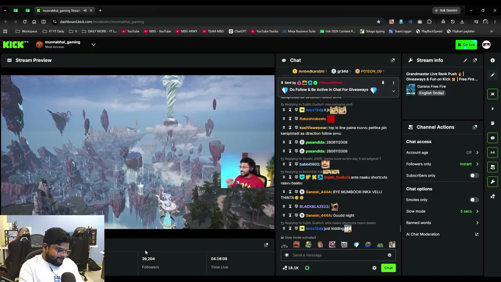Toggle the chat panel sidebar icon
The image size is (501, 282).
coord(493,138)
